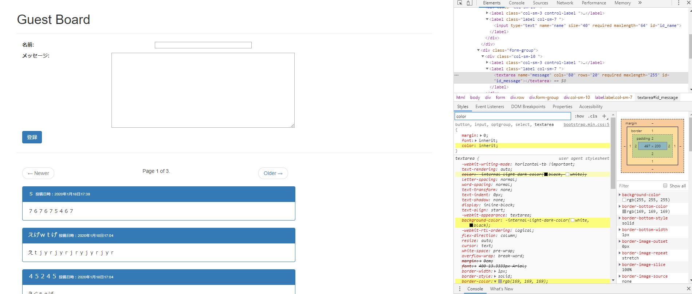692x294 pixels.
Task: Go to Newer page link
Action: click(x=38, y=173)
